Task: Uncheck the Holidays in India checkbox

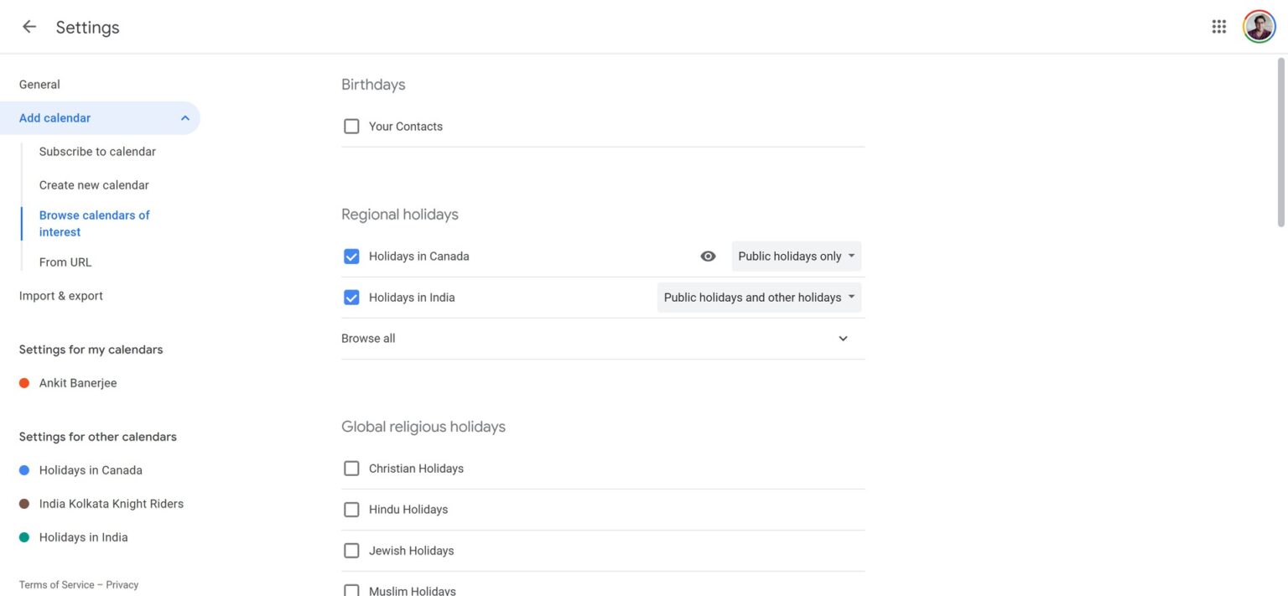Action: tap(351, 298)
